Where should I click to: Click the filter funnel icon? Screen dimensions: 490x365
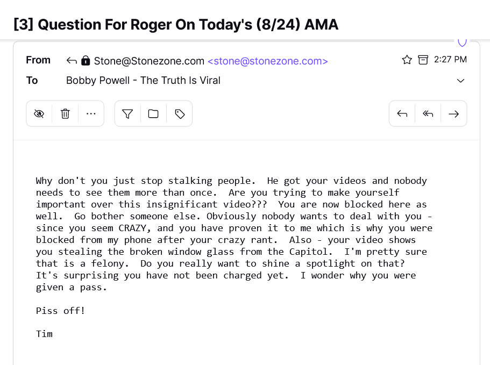point(127,113)
